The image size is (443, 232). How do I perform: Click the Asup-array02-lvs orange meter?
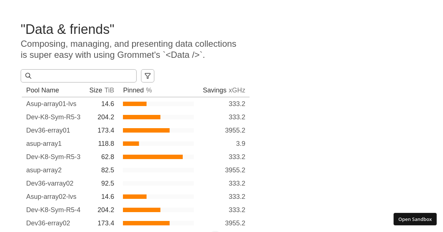coord(158,197)
